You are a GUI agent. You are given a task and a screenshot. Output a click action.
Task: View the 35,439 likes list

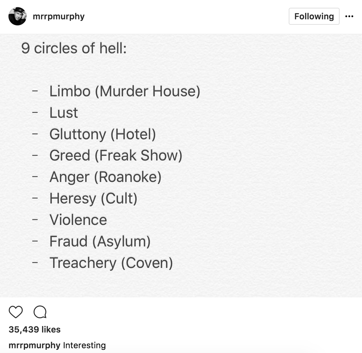click(34, 329)
